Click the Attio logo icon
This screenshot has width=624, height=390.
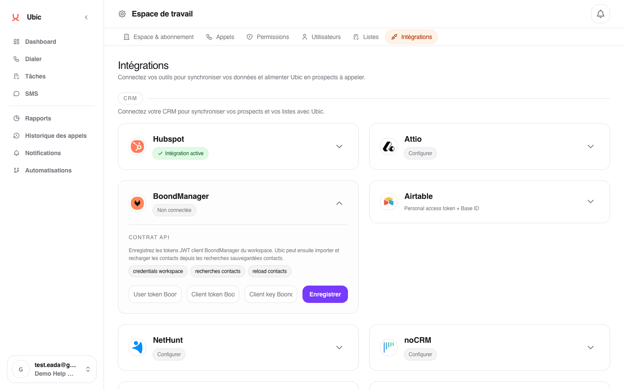(389, 146)
